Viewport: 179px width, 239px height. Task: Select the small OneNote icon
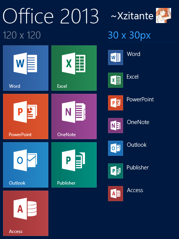click(116, 126)
